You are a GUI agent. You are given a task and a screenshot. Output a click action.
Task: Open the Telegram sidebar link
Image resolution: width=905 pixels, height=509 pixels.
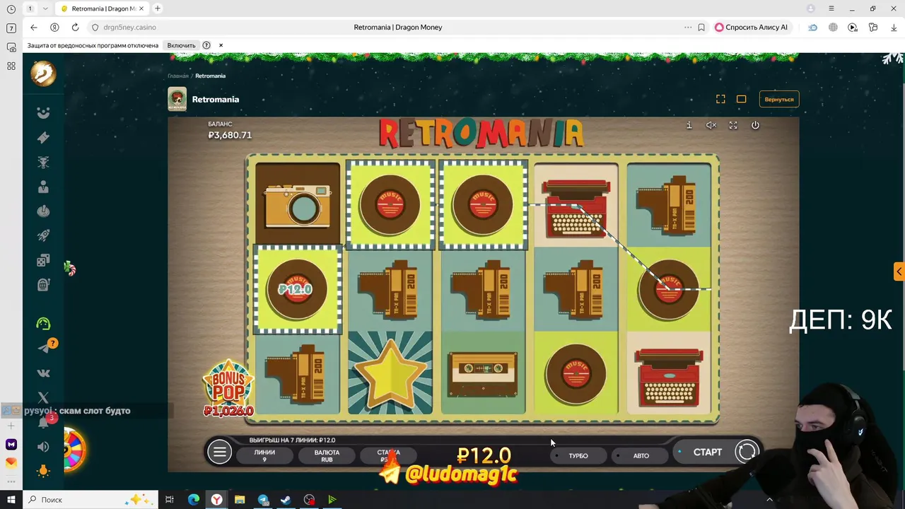(43, 348)
